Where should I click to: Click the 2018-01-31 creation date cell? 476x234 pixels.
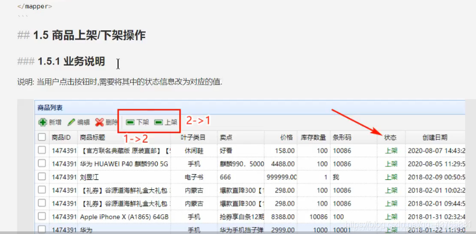click(x=436, y=217)
